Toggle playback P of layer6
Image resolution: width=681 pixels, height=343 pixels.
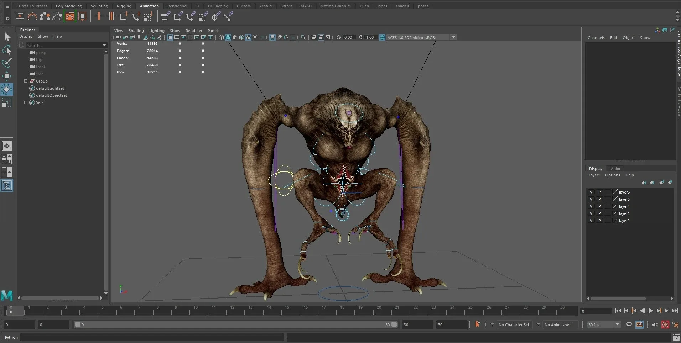coord(599,192)
